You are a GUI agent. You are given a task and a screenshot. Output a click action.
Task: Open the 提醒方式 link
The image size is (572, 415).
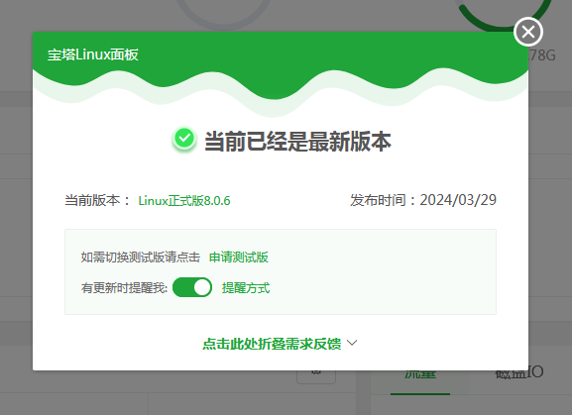[x=246, y=288]
